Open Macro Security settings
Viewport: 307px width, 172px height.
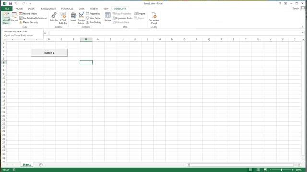pos(29,22)
